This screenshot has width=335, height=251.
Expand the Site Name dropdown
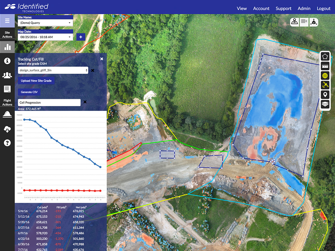point(45,23)
